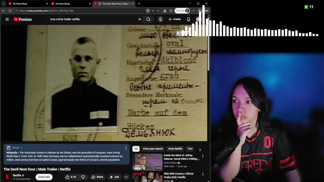Click the browser address bar URL

tap(47, 11)
